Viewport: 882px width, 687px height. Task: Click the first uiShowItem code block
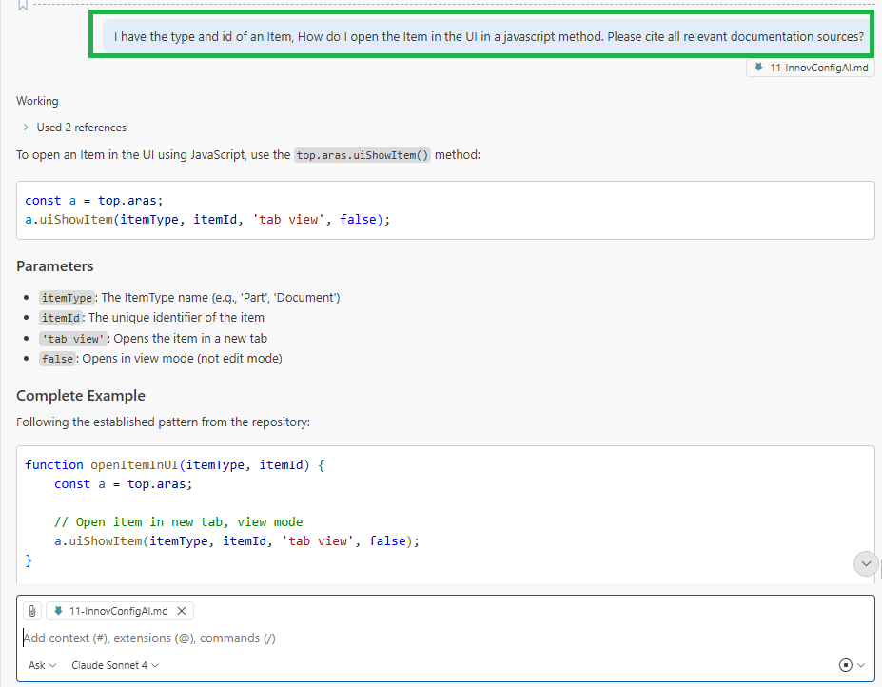point(445,210)
